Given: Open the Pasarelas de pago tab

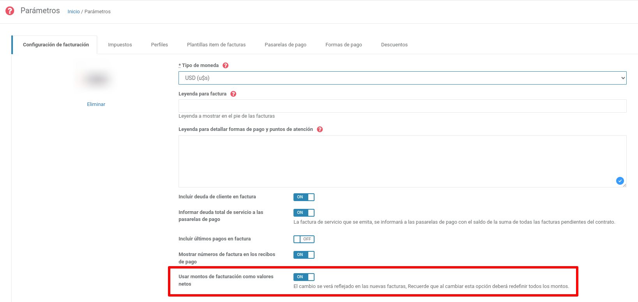Looking at the screenshot, I should (x=285, y=45).
